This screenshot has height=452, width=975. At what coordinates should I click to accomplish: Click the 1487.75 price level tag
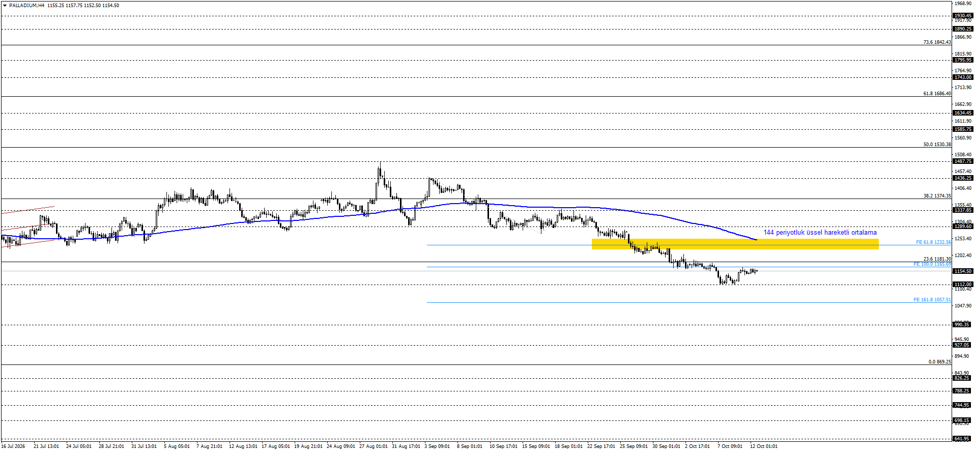[x=963, y=161]
